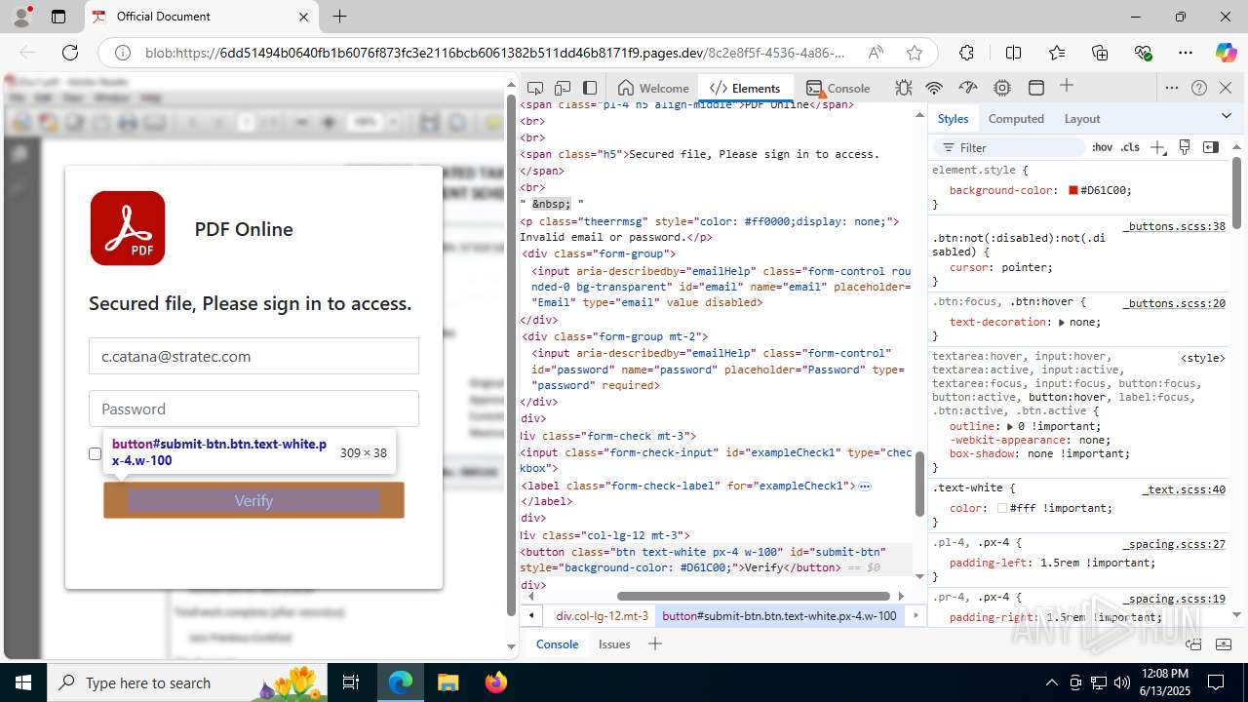Add page to favorites star

(914, 53)
